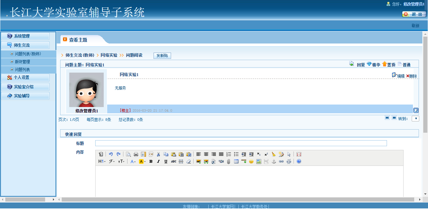This screenshot has width=428, height=210.
Task: Insert a single image into editor
Action: (x=199, y=161)
